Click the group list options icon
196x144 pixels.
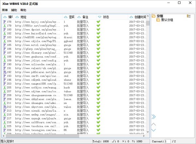point(188,16)
